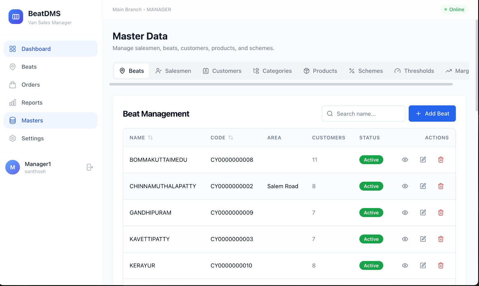
Task: View CHINNAMUTHALAPATTY using its eye icon
Action: click(x=405, y=186)
